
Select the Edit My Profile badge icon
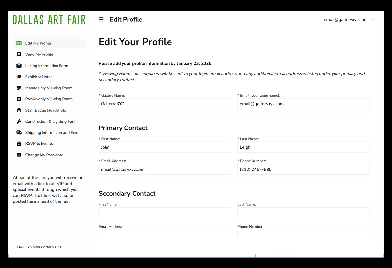coord(19,43)
